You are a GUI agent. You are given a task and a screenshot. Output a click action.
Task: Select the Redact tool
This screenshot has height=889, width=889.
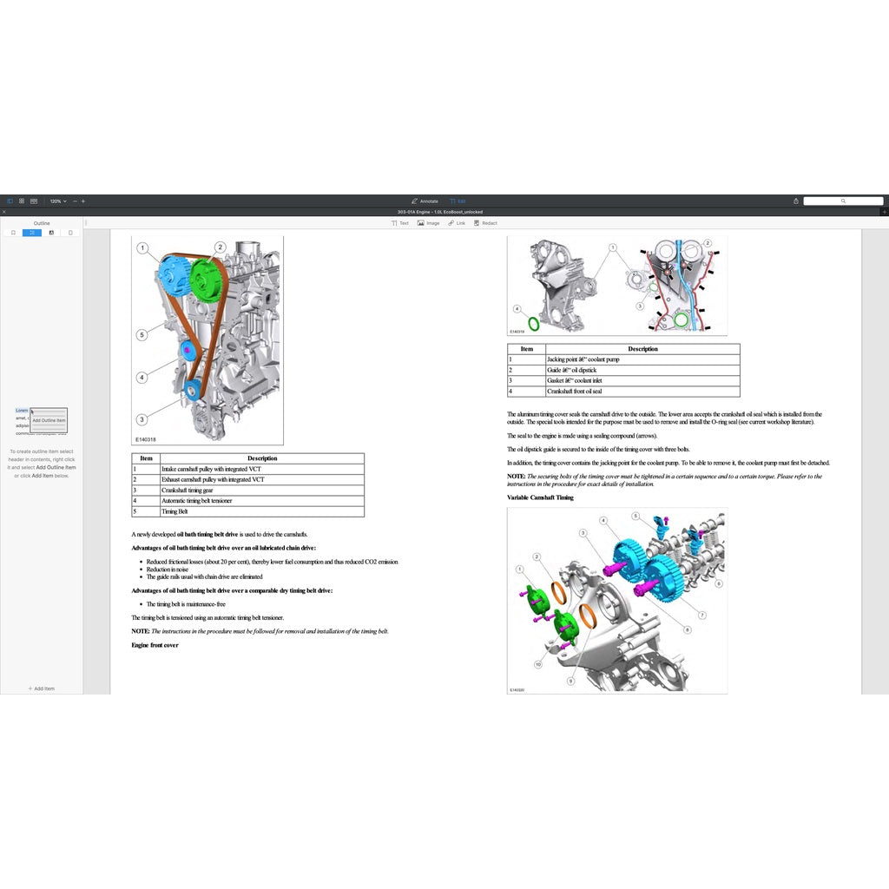coord(484,223)
